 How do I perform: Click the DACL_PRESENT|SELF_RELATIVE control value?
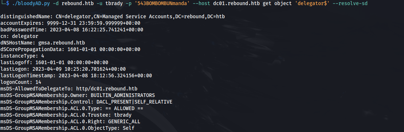[x=133, y=102]
